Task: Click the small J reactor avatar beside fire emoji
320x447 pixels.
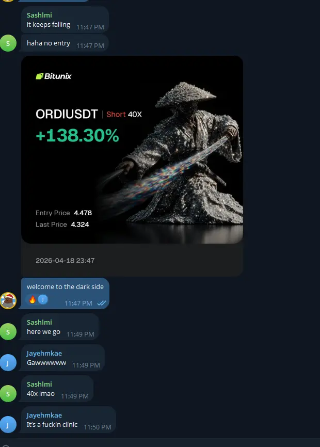Action: tap(43, 299)
